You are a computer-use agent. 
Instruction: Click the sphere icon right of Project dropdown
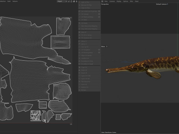(x=74, y=1)
